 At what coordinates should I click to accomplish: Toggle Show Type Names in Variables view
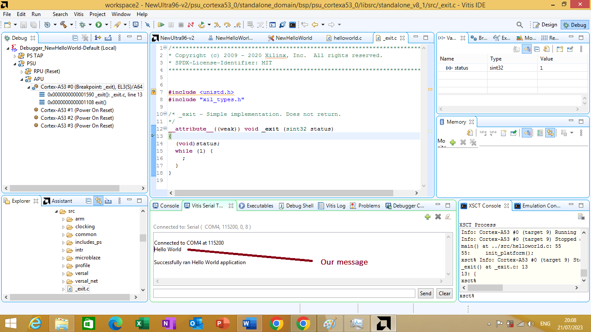click(x=517, y=49)
